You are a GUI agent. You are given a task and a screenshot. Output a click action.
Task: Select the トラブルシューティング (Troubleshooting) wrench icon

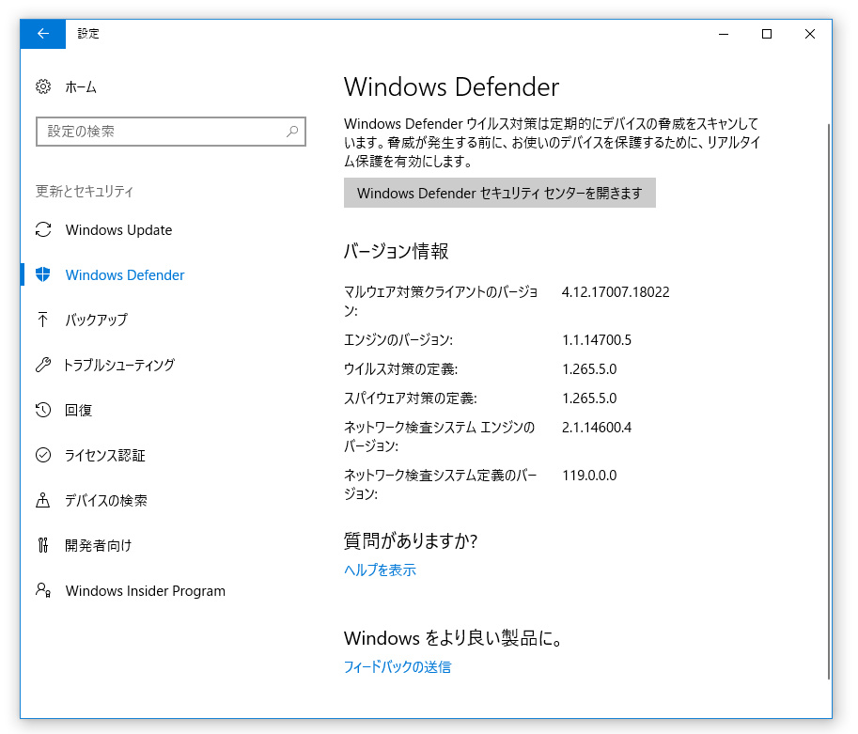43,365
